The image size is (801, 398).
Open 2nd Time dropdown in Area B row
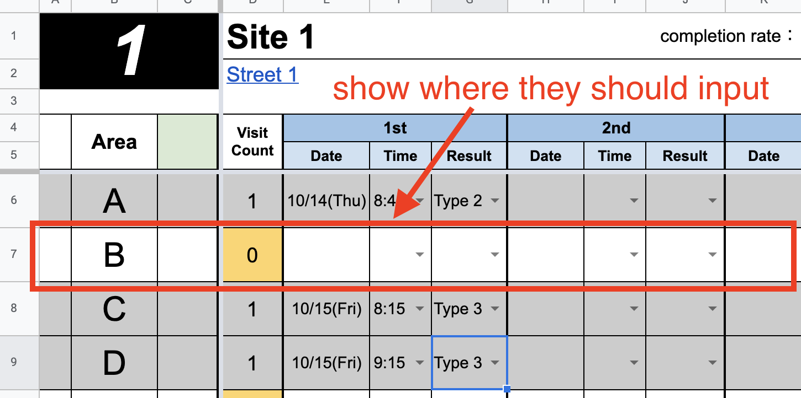click(634, 255)
